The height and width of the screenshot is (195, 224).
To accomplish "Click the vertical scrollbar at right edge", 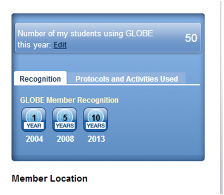I will pos(222,97).
